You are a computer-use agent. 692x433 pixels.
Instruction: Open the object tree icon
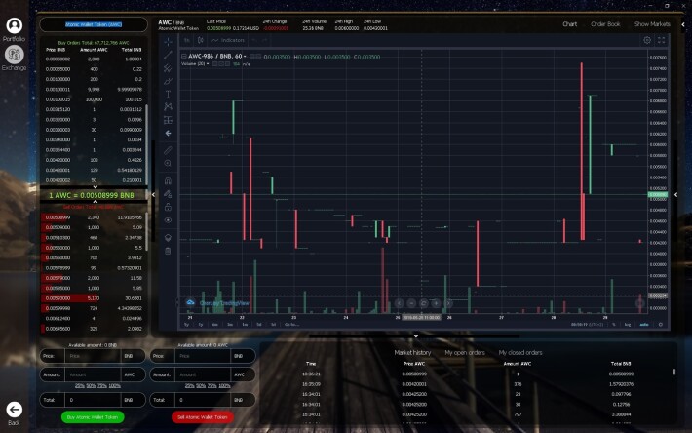coord(169,238)
